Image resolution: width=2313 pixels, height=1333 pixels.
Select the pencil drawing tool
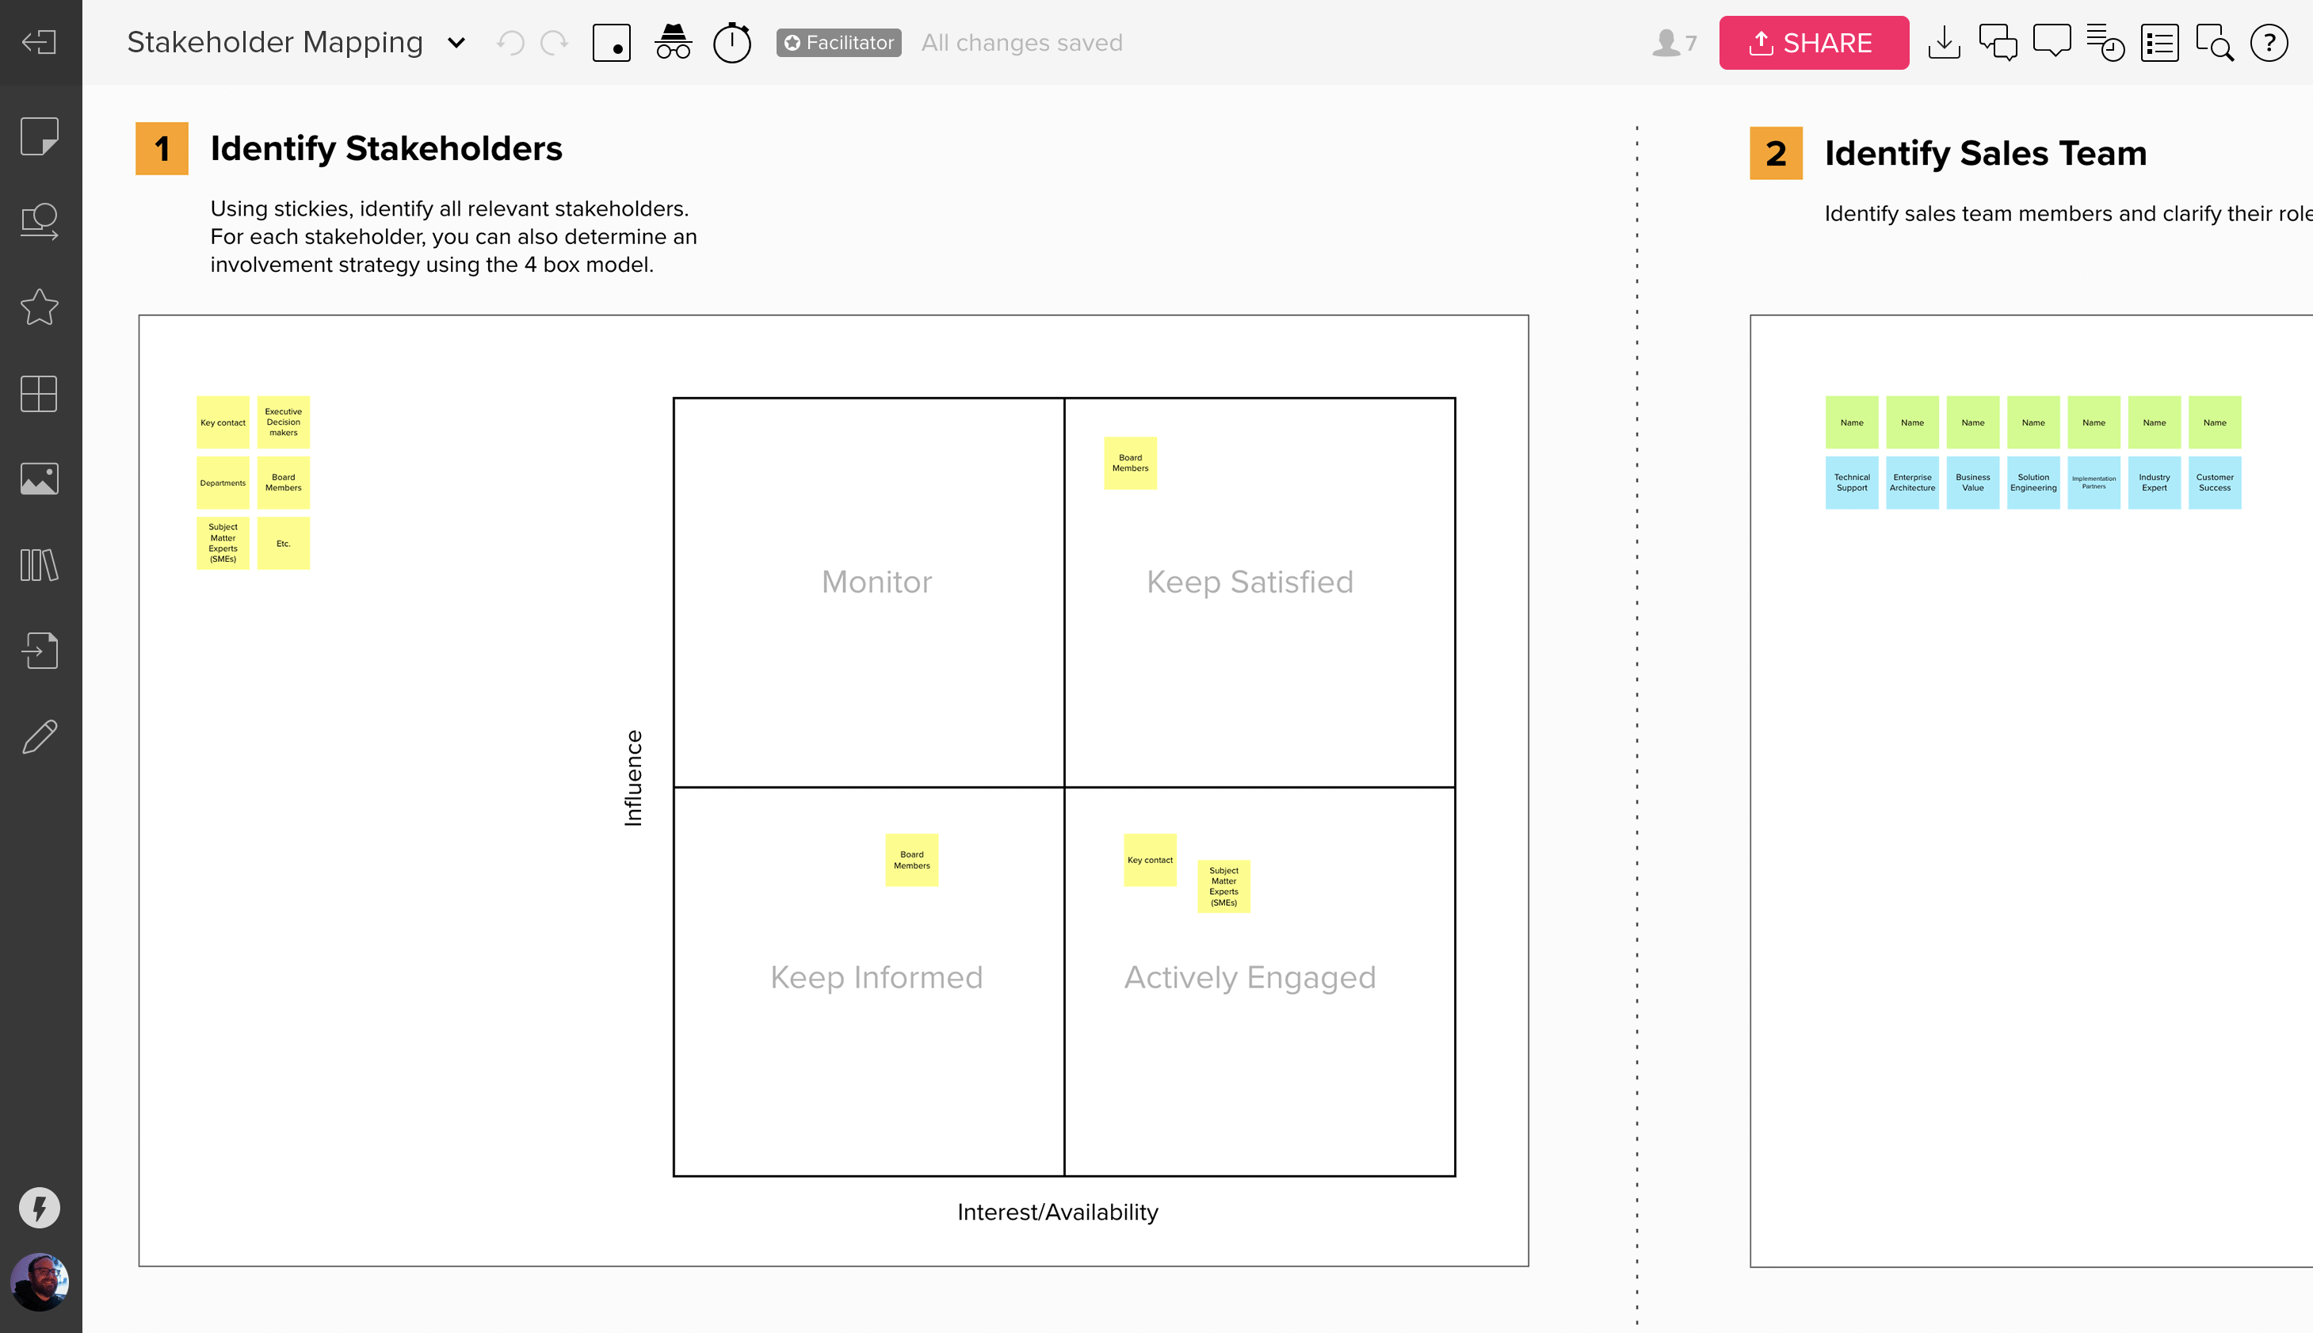click(x=40, y=736)
